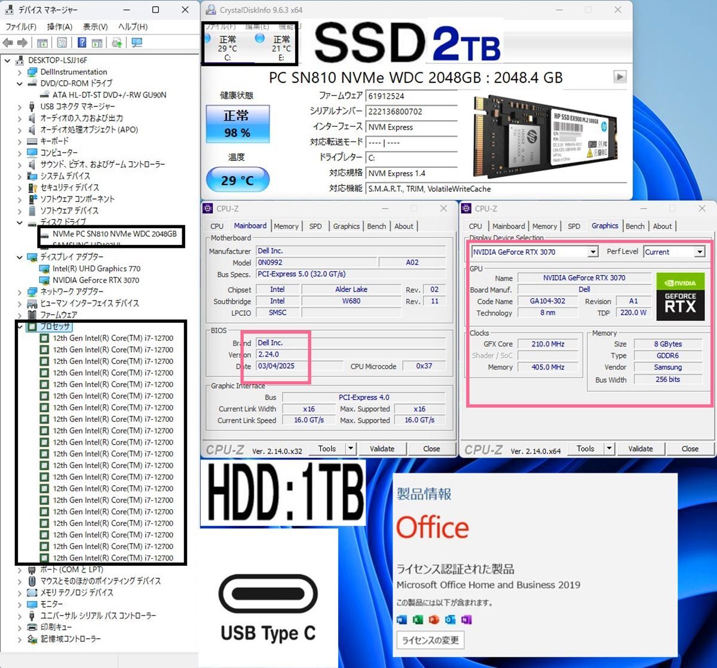Click the サウンド、ビデオ category speaker icon
Image resolution: width=717 pixels, height=668 pixels.
pyautogui.click(x=32, y=164)
